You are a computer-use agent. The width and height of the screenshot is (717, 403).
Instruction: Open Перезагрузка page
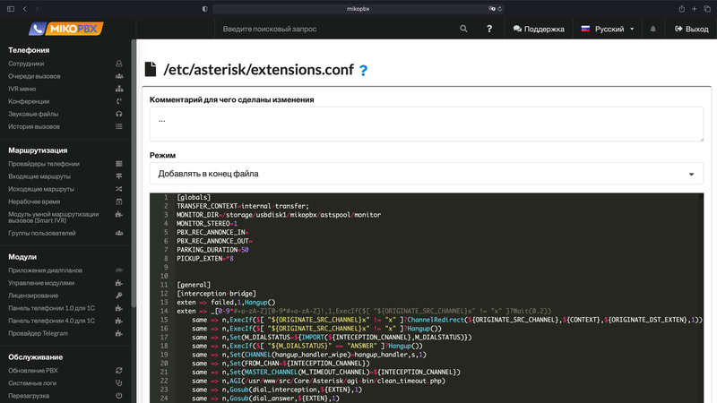(x=29, y=396)
